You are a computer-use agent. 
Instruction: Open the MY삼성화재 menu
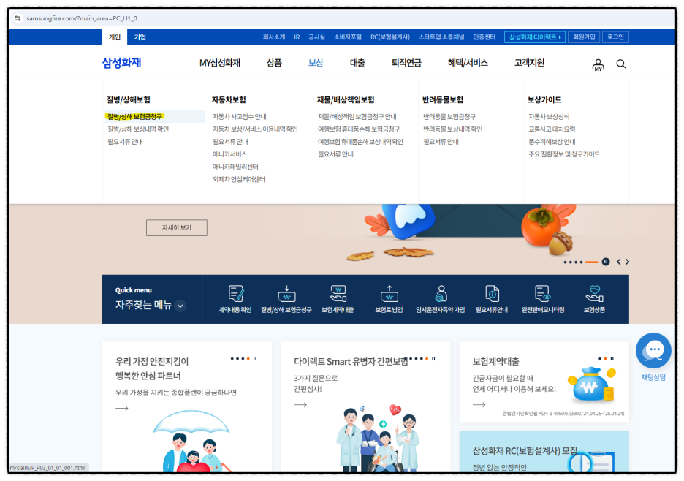(x=220, y=63)
